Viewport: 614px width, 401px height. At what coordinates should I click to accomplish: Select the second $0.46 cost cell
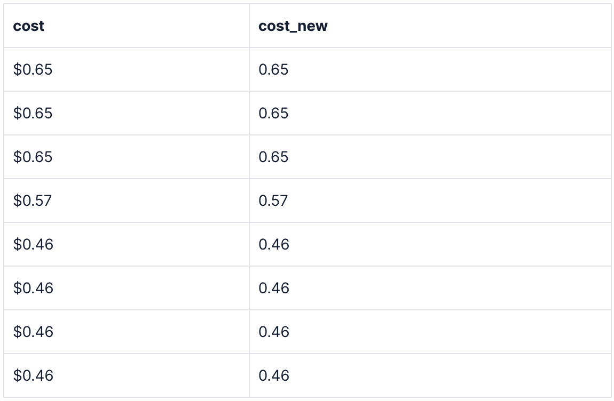[x=33, y=288]
